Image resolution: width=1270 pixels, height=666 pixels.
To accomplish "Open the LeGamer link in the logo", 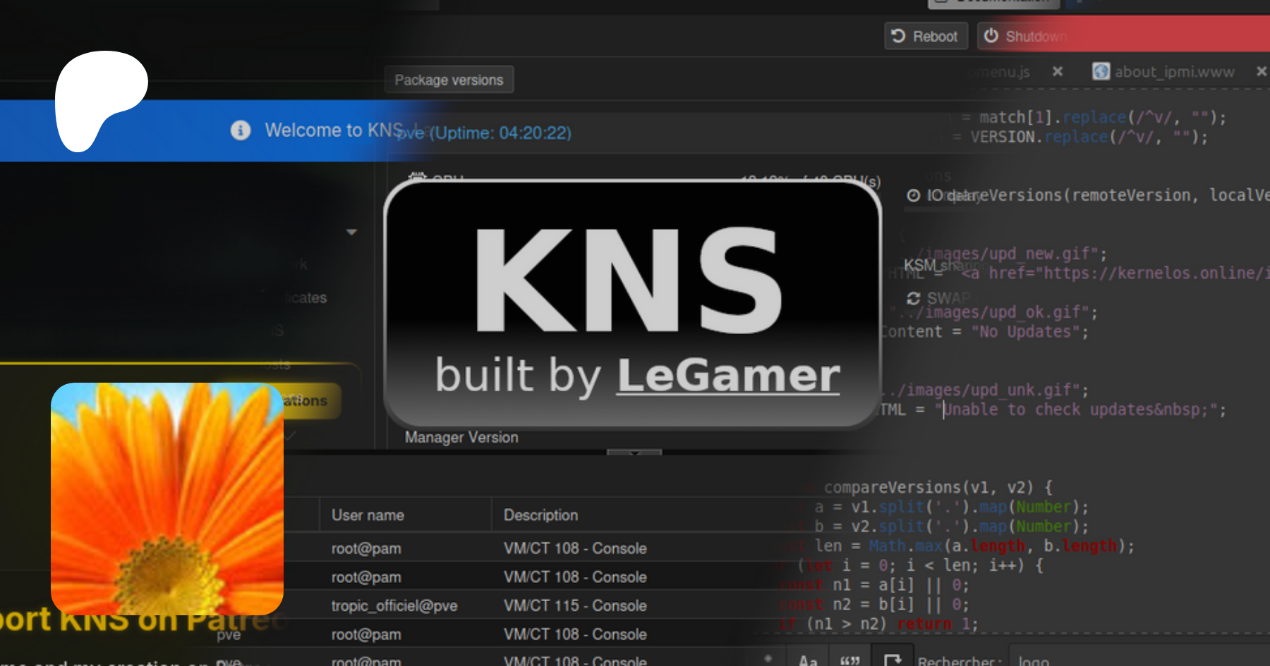I will [x=728, y=375].
